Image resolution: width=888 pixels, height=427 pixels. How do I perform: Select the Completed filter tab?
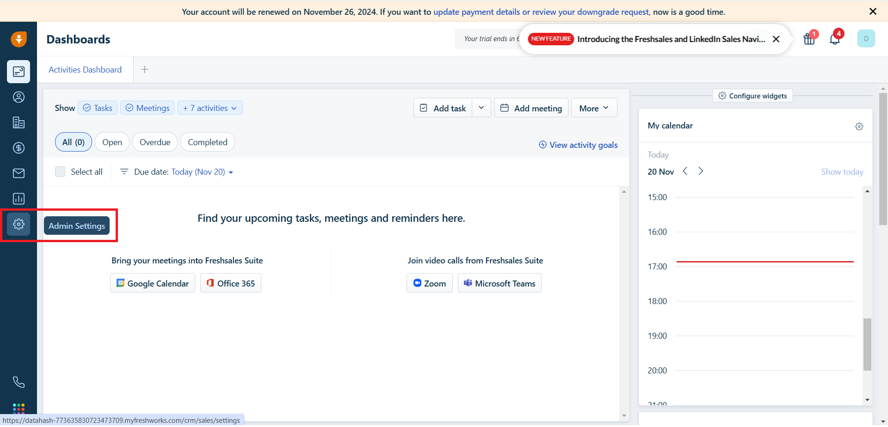pos(208,142)
